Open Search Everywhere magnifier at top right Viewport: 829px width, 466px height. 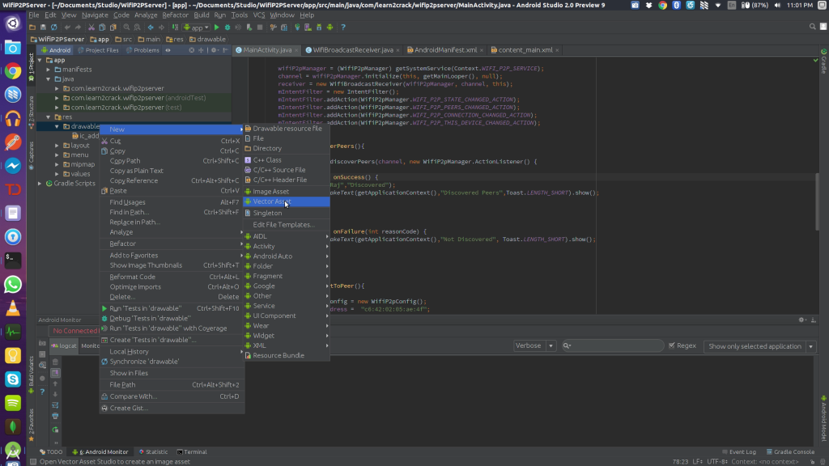813,27
